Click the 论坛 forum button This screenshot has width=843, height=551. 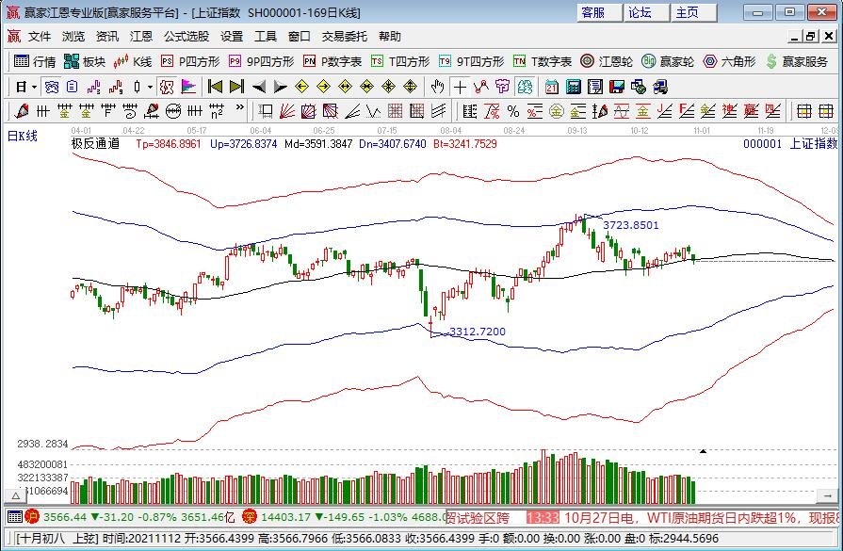pos(640,12)
